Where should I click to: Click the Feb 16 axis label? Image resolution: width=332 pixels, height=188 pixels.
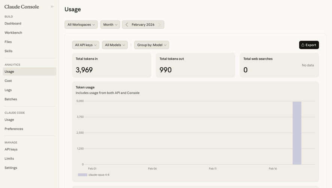tap(273, 169)
